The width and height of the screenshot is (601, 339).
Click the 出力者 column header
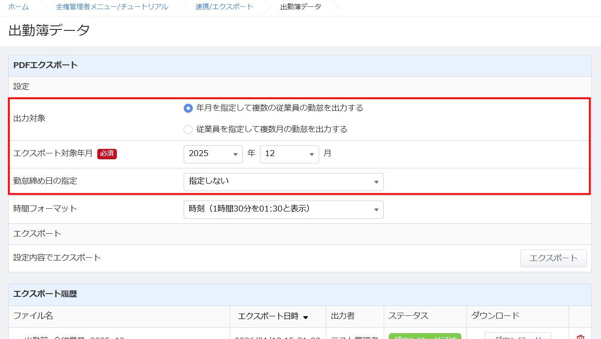coord(343,316)
